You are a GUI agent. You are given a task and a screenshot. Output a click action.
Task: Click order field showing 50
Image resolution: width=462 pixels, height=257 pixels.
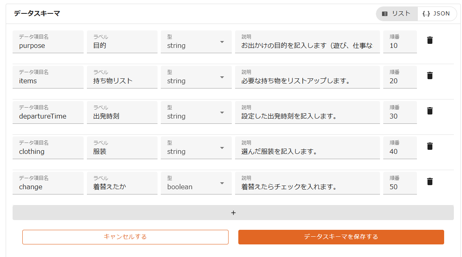[x=399, y=187]
